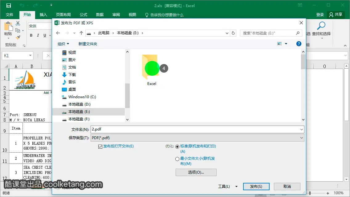
Task: Click the Save icon in Excel title bar
Action: pos(9,6)
